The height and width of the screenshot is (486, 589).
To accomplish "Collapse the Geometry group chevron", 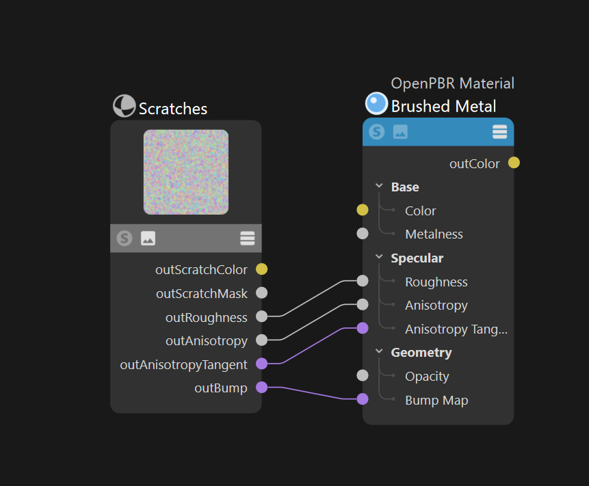I will click(379, 351).
